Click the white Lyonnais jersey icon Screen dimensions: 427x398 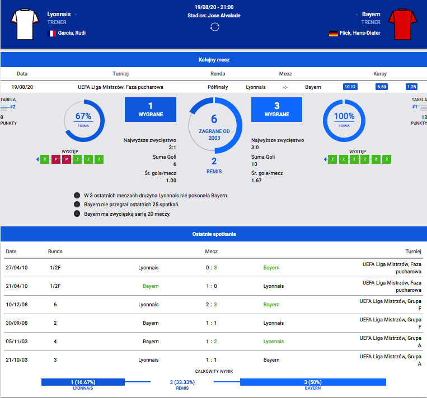(x=25, y=24)
